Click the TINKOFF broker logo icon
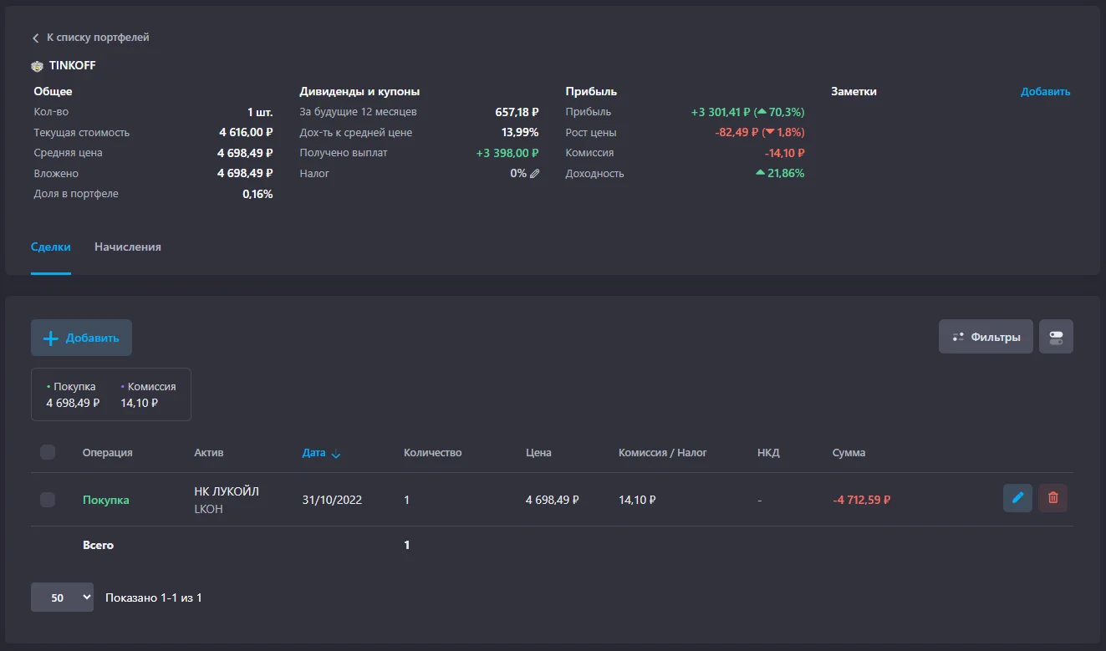 37,65
